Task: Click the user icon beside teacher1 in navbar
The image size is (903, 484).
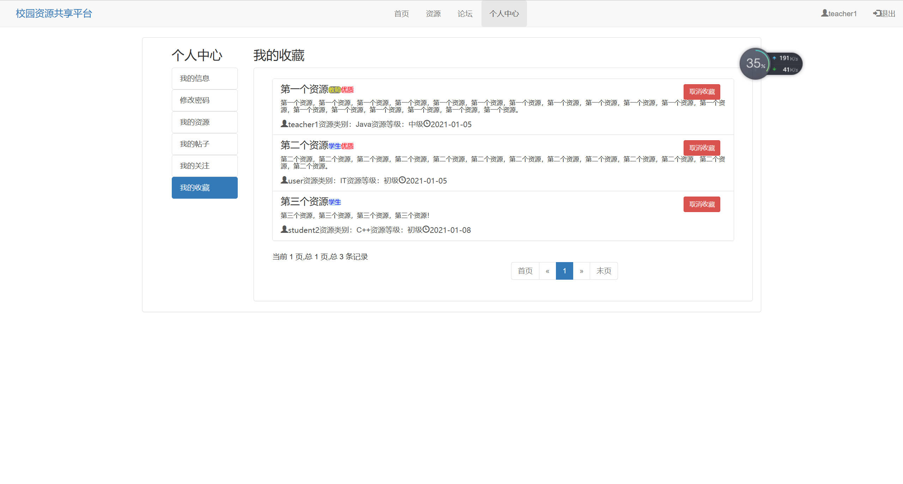Action: pos(824,13)
